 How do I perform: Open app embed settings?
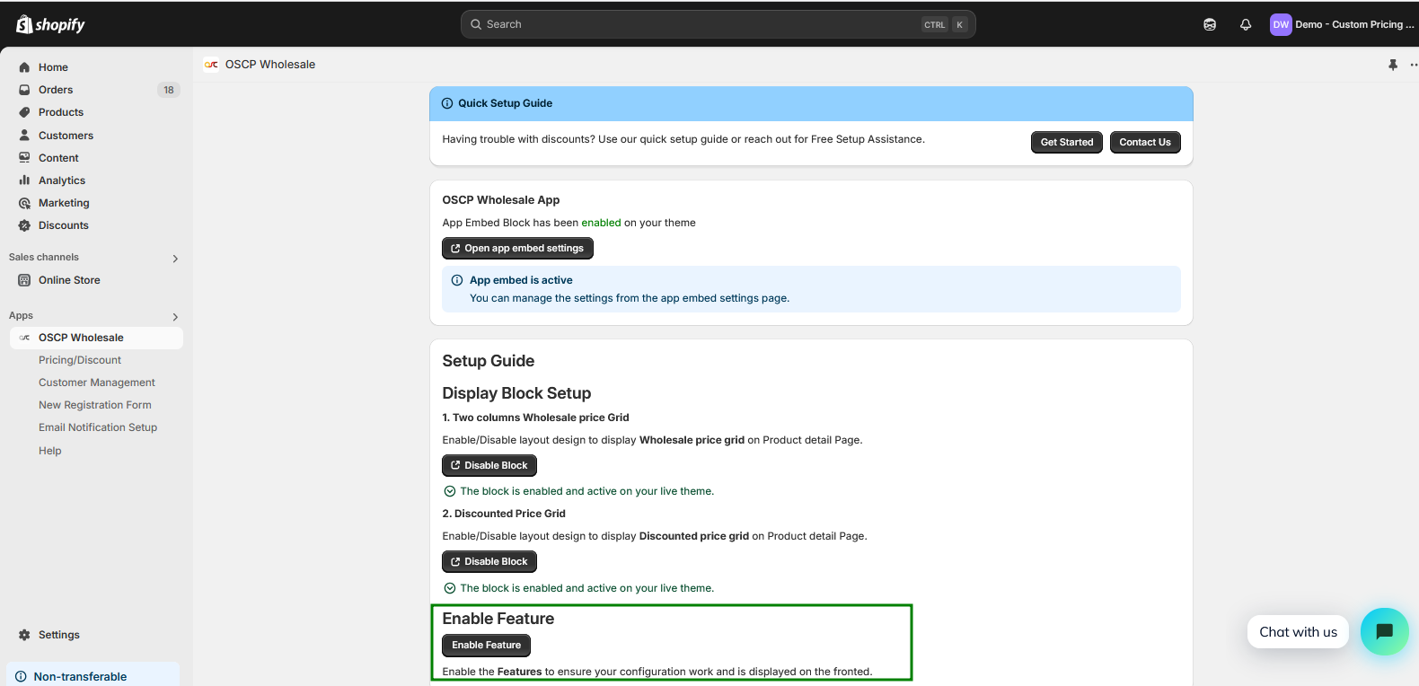[x=517, y=248]
